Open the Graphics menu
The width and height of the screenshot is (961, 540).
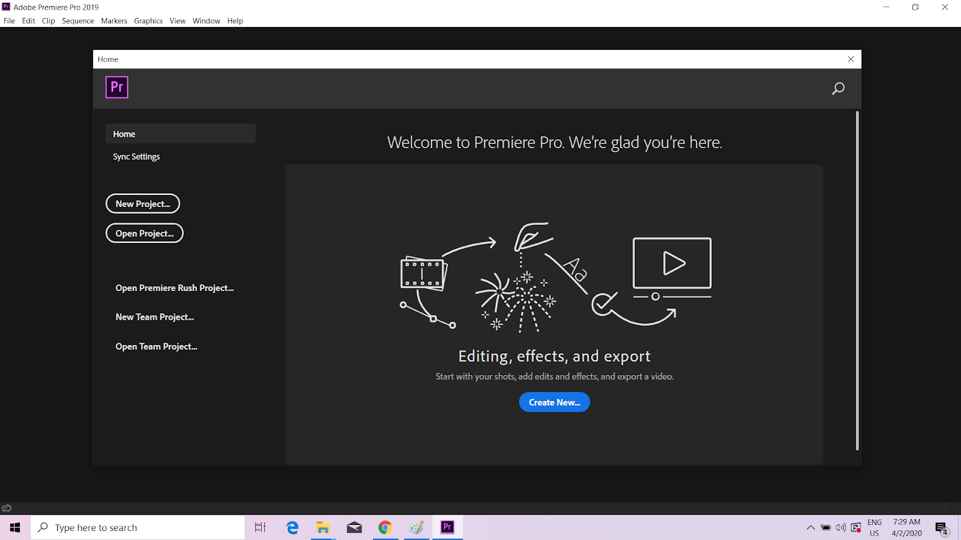coord(148,20)
